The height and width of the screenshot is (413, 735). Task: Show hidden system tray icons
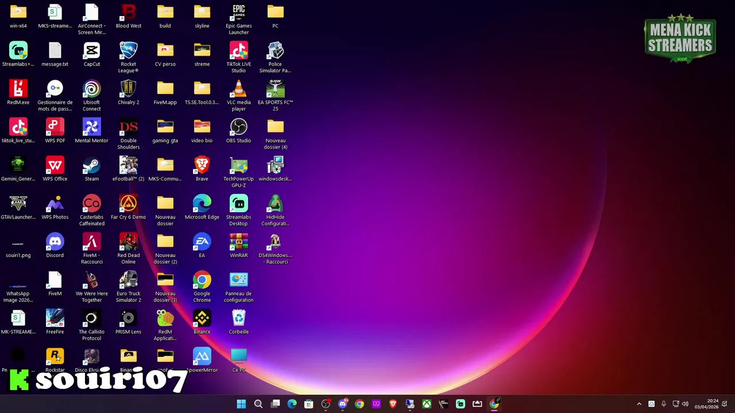tap(639, 404)
